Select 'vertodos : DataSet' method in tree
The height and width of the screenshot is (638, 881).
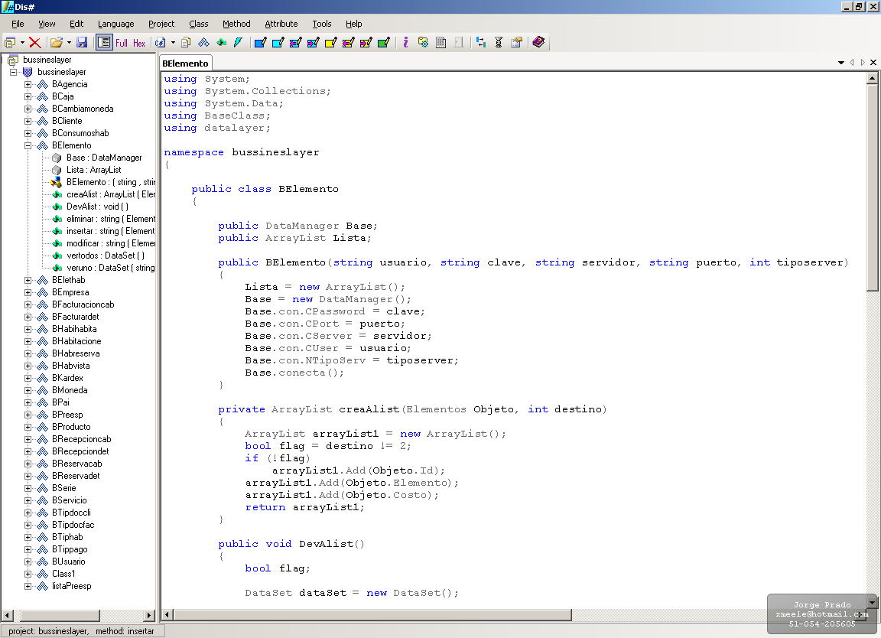pos(105,256)
